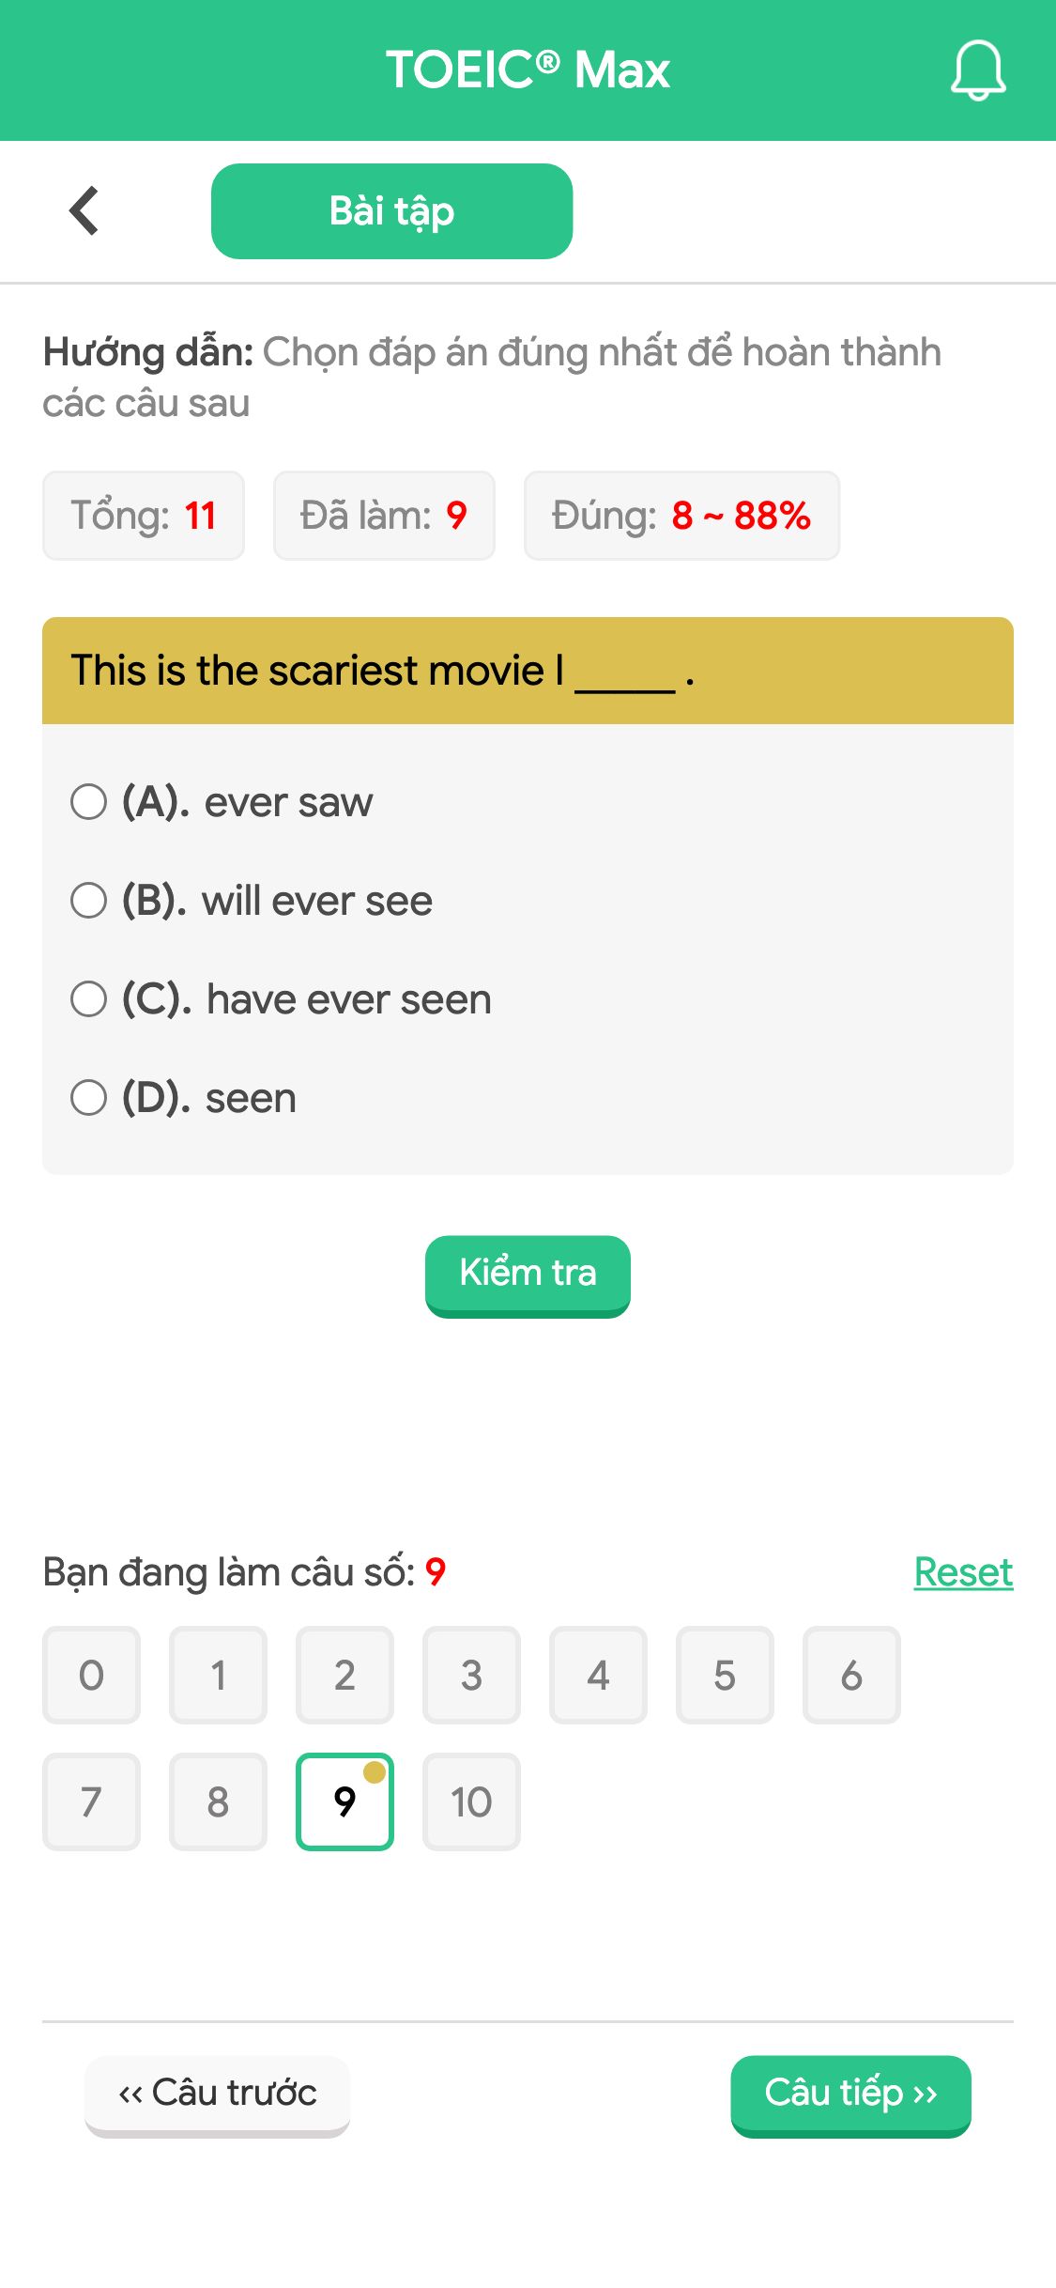Choose option (D) seen
The height and width of the screenshot is (2288, 1056).
tap(184, 1098)
